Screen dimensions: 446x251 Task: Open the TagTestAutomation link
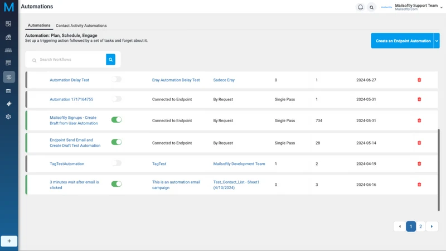pos(67,164)
